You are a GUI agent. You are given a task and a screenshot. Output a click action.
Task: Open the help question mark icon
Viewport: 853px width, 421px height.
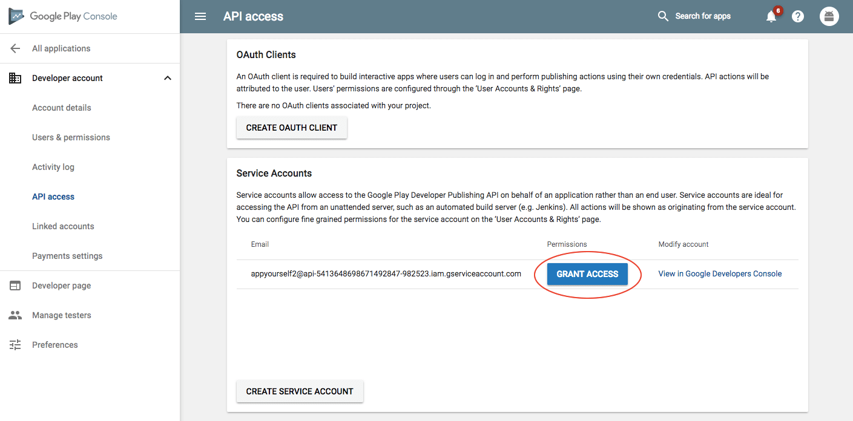(798, 16)
